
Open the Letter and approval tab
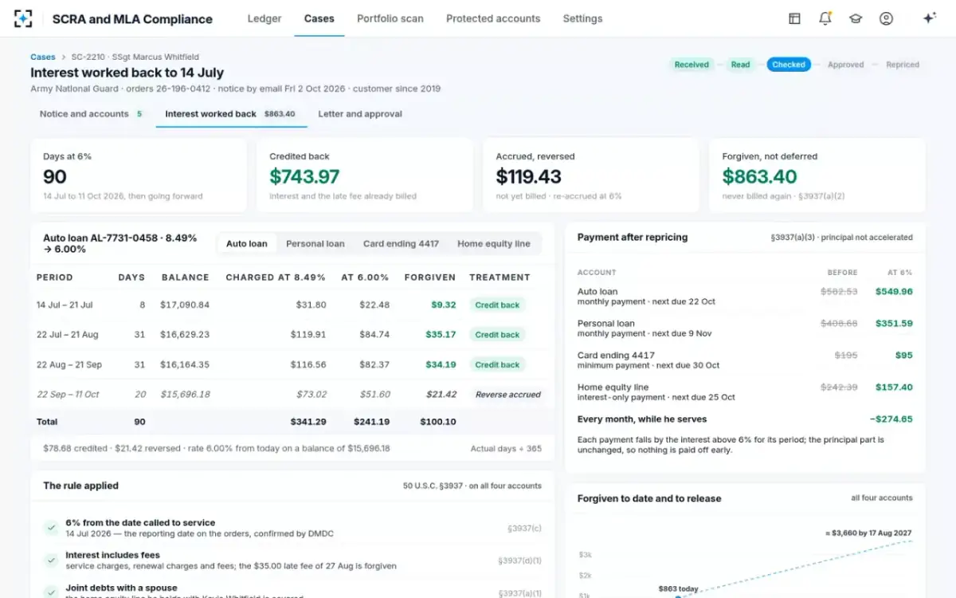point(360,114)
